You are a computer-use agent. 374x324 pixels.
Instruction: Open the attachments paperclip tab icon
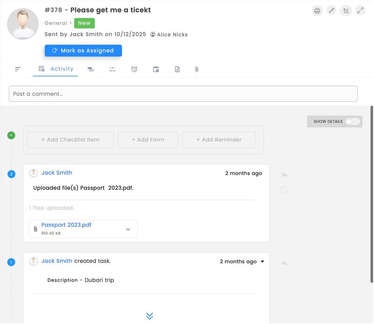pyautogui.click(x=196, y=69)
